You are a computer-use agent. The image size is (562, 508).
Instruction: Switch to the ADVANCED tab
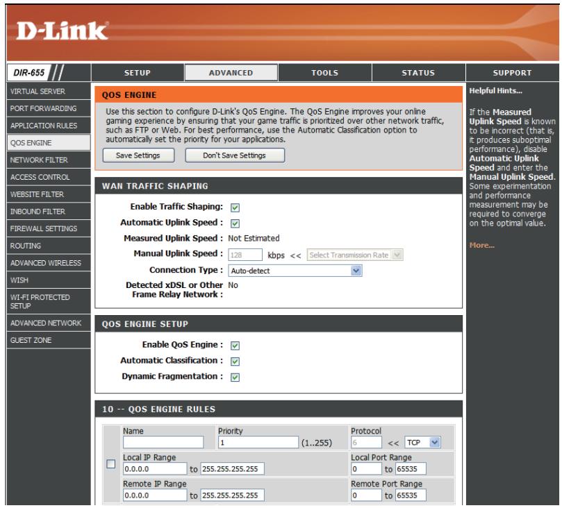click(231, 73)
